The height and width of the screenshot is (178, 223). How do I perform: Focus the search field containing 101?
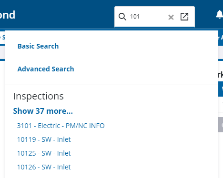point(148,17)
